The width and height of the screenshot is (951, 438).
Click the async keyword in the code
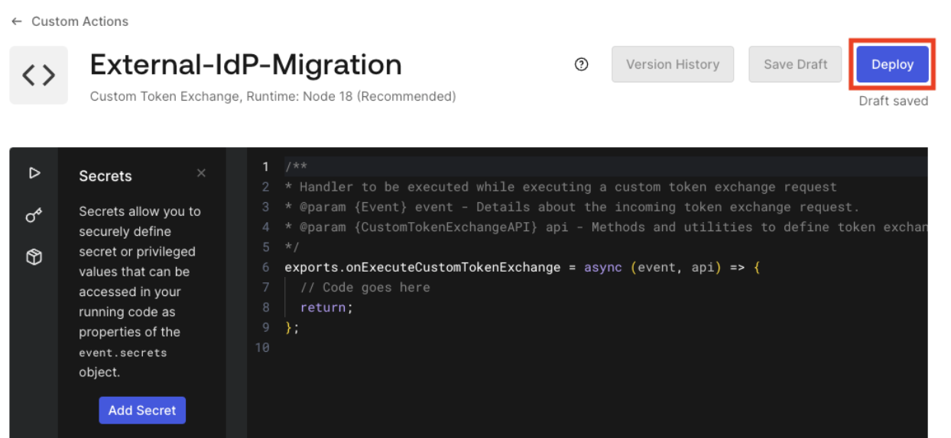(x=604, y=268)
